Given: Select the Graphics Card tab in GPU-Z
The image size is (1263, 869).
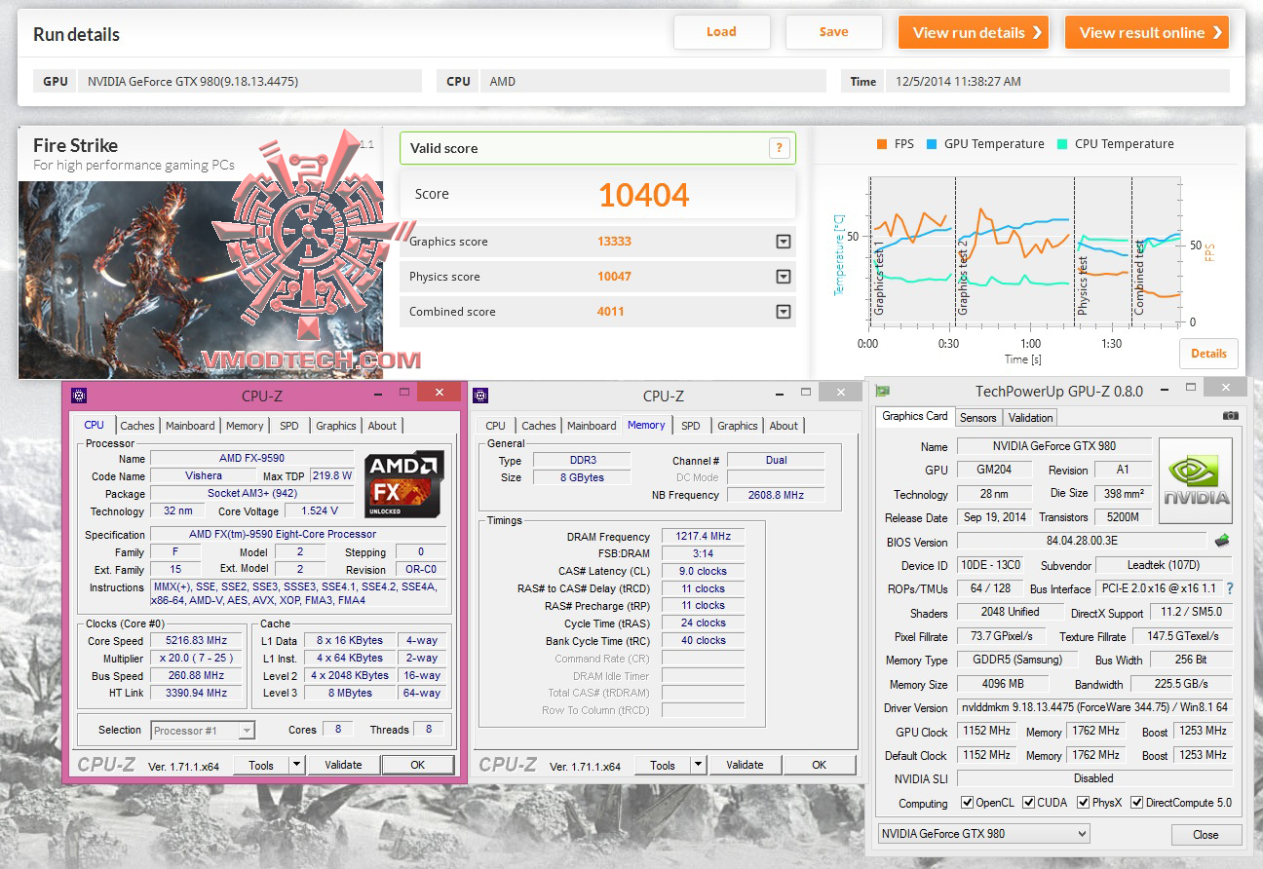Looking at the screenshot, I should (914, 416).
